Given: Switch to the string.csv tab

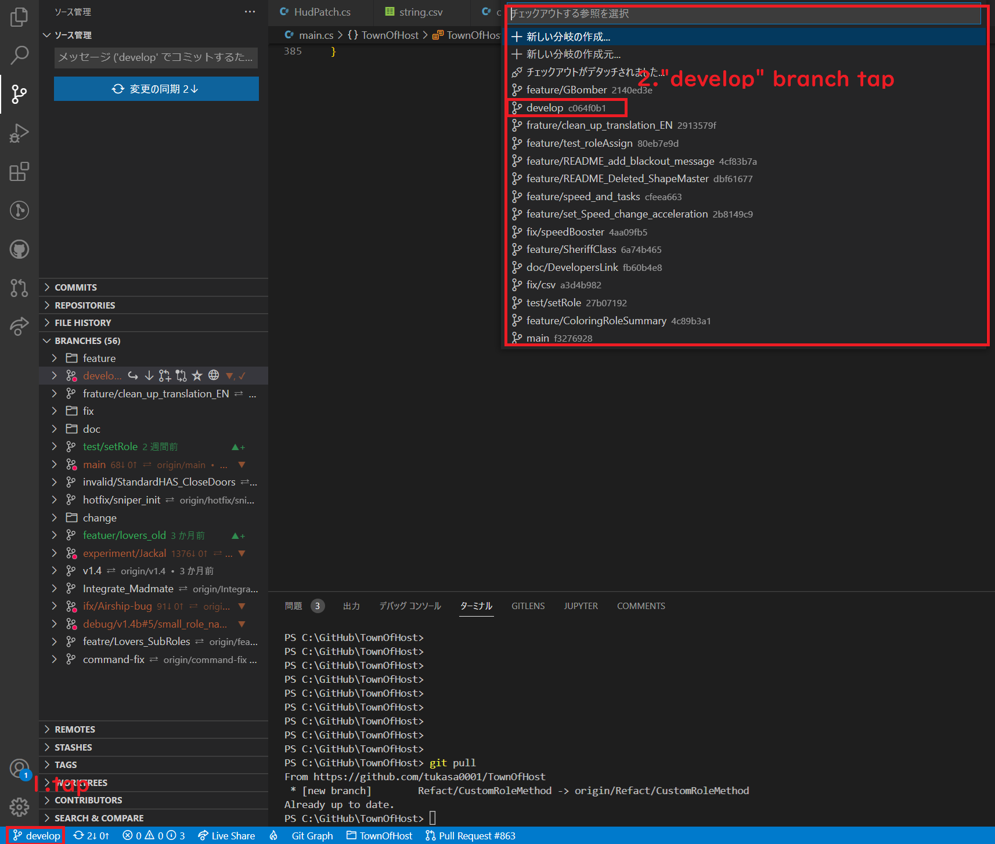Looking at the screenshot, I should (420, 12).
